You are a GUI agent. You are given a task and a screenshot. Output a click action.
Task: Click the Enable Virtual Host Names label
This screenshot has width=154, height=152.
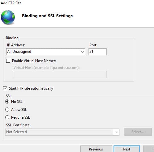[34, 61]
